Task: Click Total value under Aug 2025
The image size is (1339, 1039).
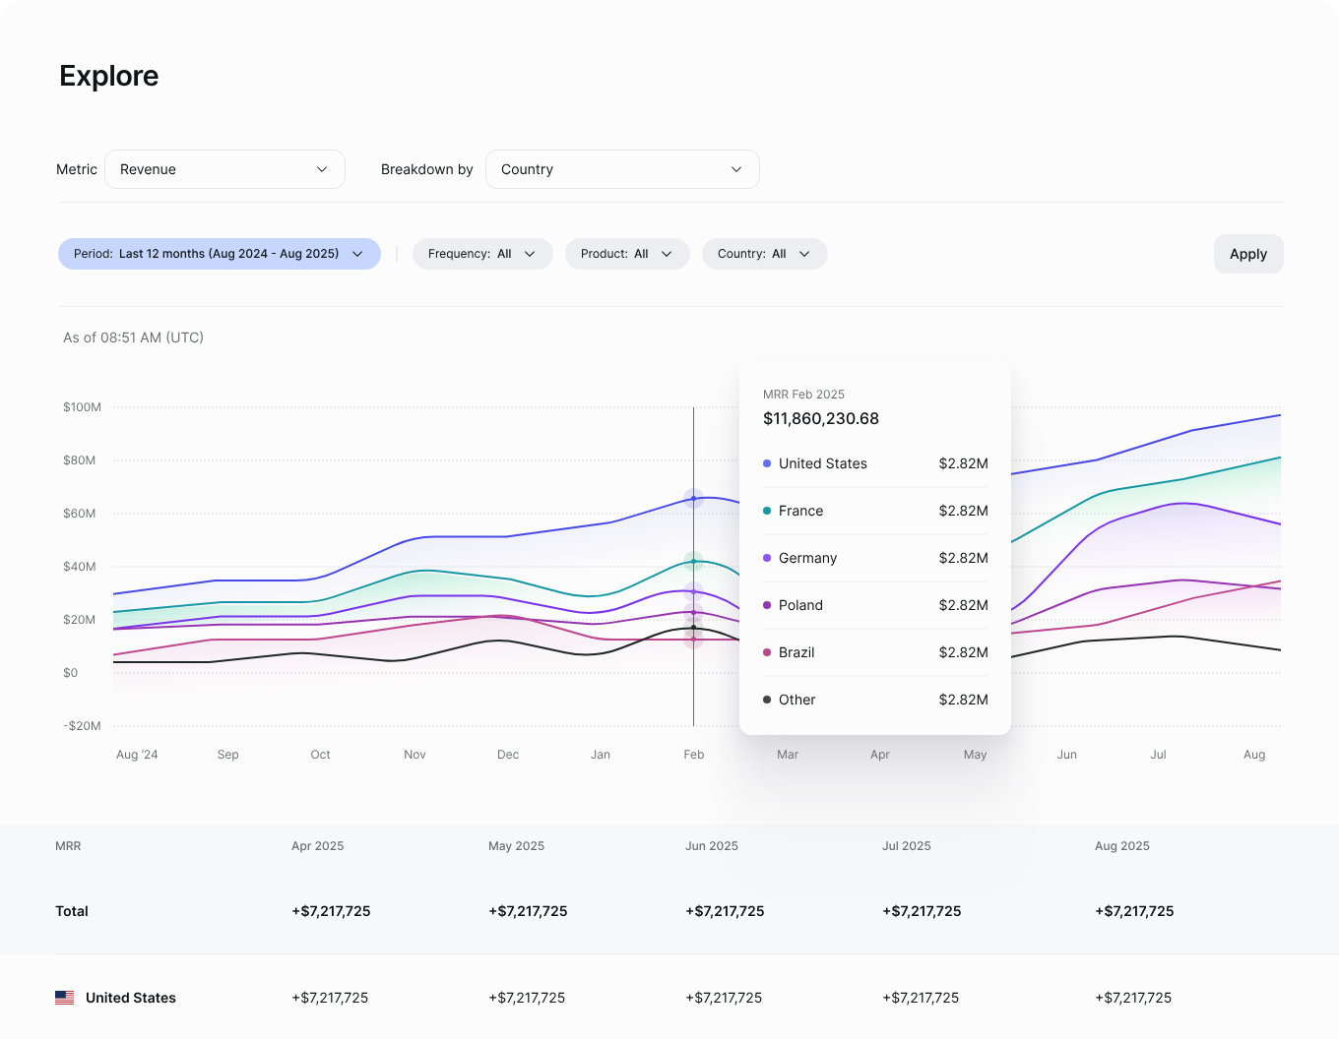Action: [1134, 911]
